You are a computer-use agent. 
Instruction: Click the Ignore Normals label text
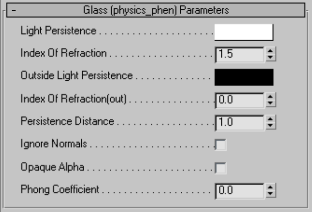pos(47,144)
